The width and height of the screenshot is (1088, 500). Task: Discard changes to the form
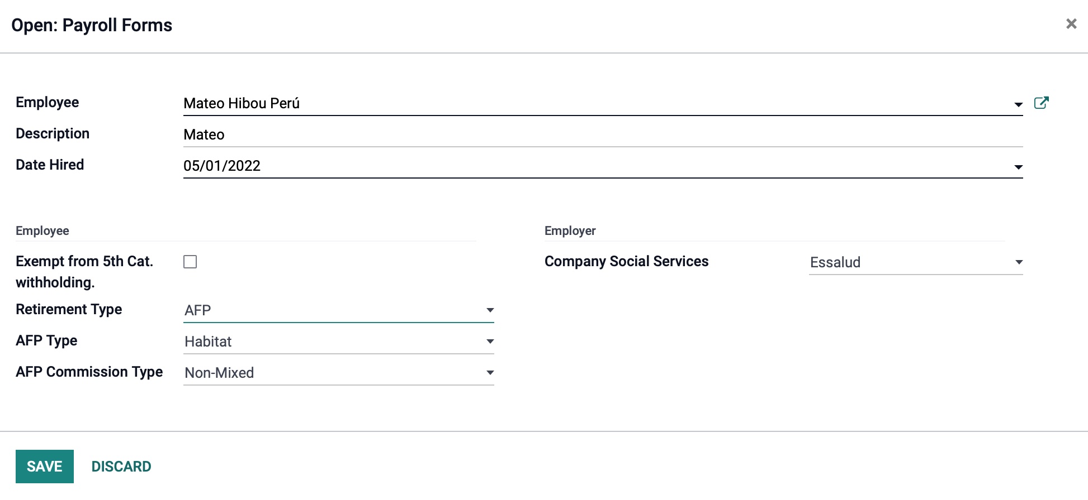pos(121,467)
